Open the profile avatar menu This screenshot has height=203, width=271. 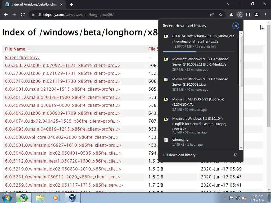257,15
